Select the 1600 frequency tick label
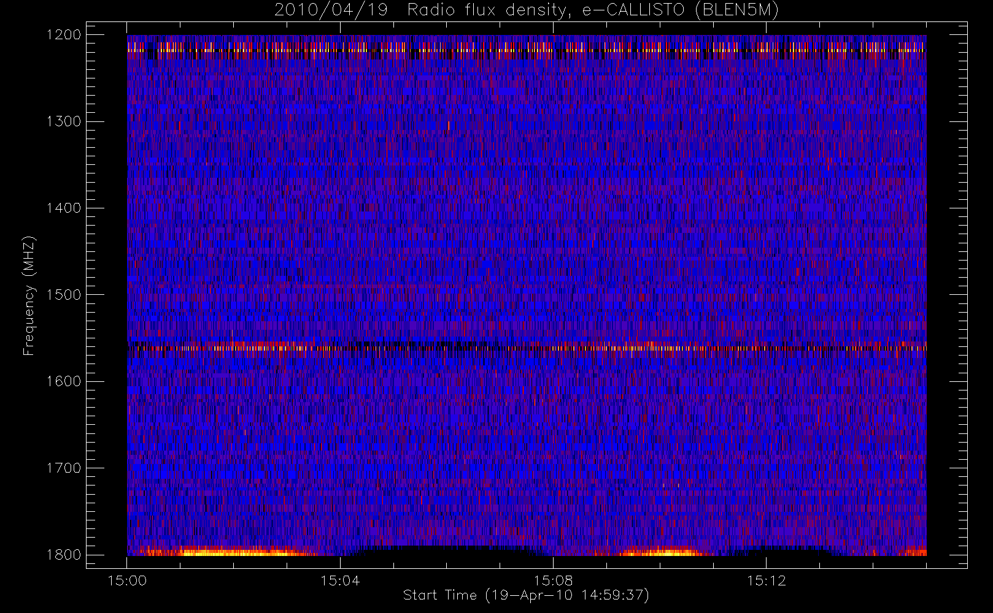This screenshot has width=993, height=613. coord(64,381)
